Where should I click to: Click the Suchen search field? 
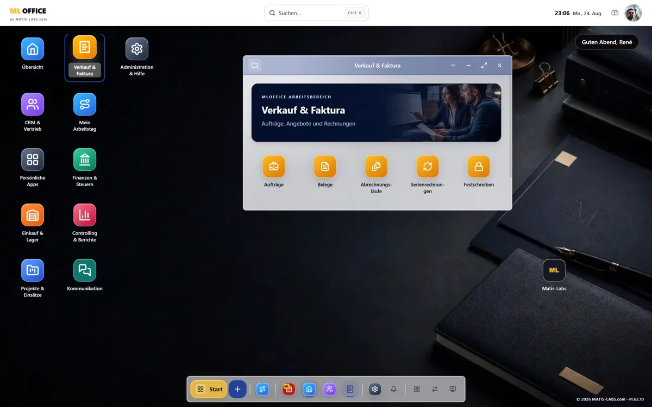coord(317,13)
